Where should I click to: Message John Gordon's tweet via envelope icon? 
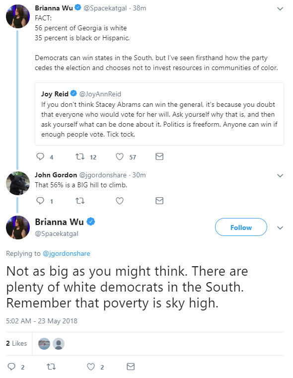159,201
